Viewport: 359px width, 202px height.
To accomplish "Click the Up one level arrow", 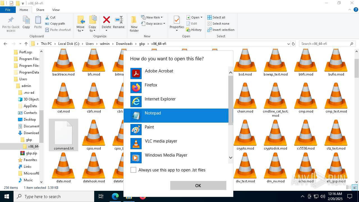I will [26, 44].
